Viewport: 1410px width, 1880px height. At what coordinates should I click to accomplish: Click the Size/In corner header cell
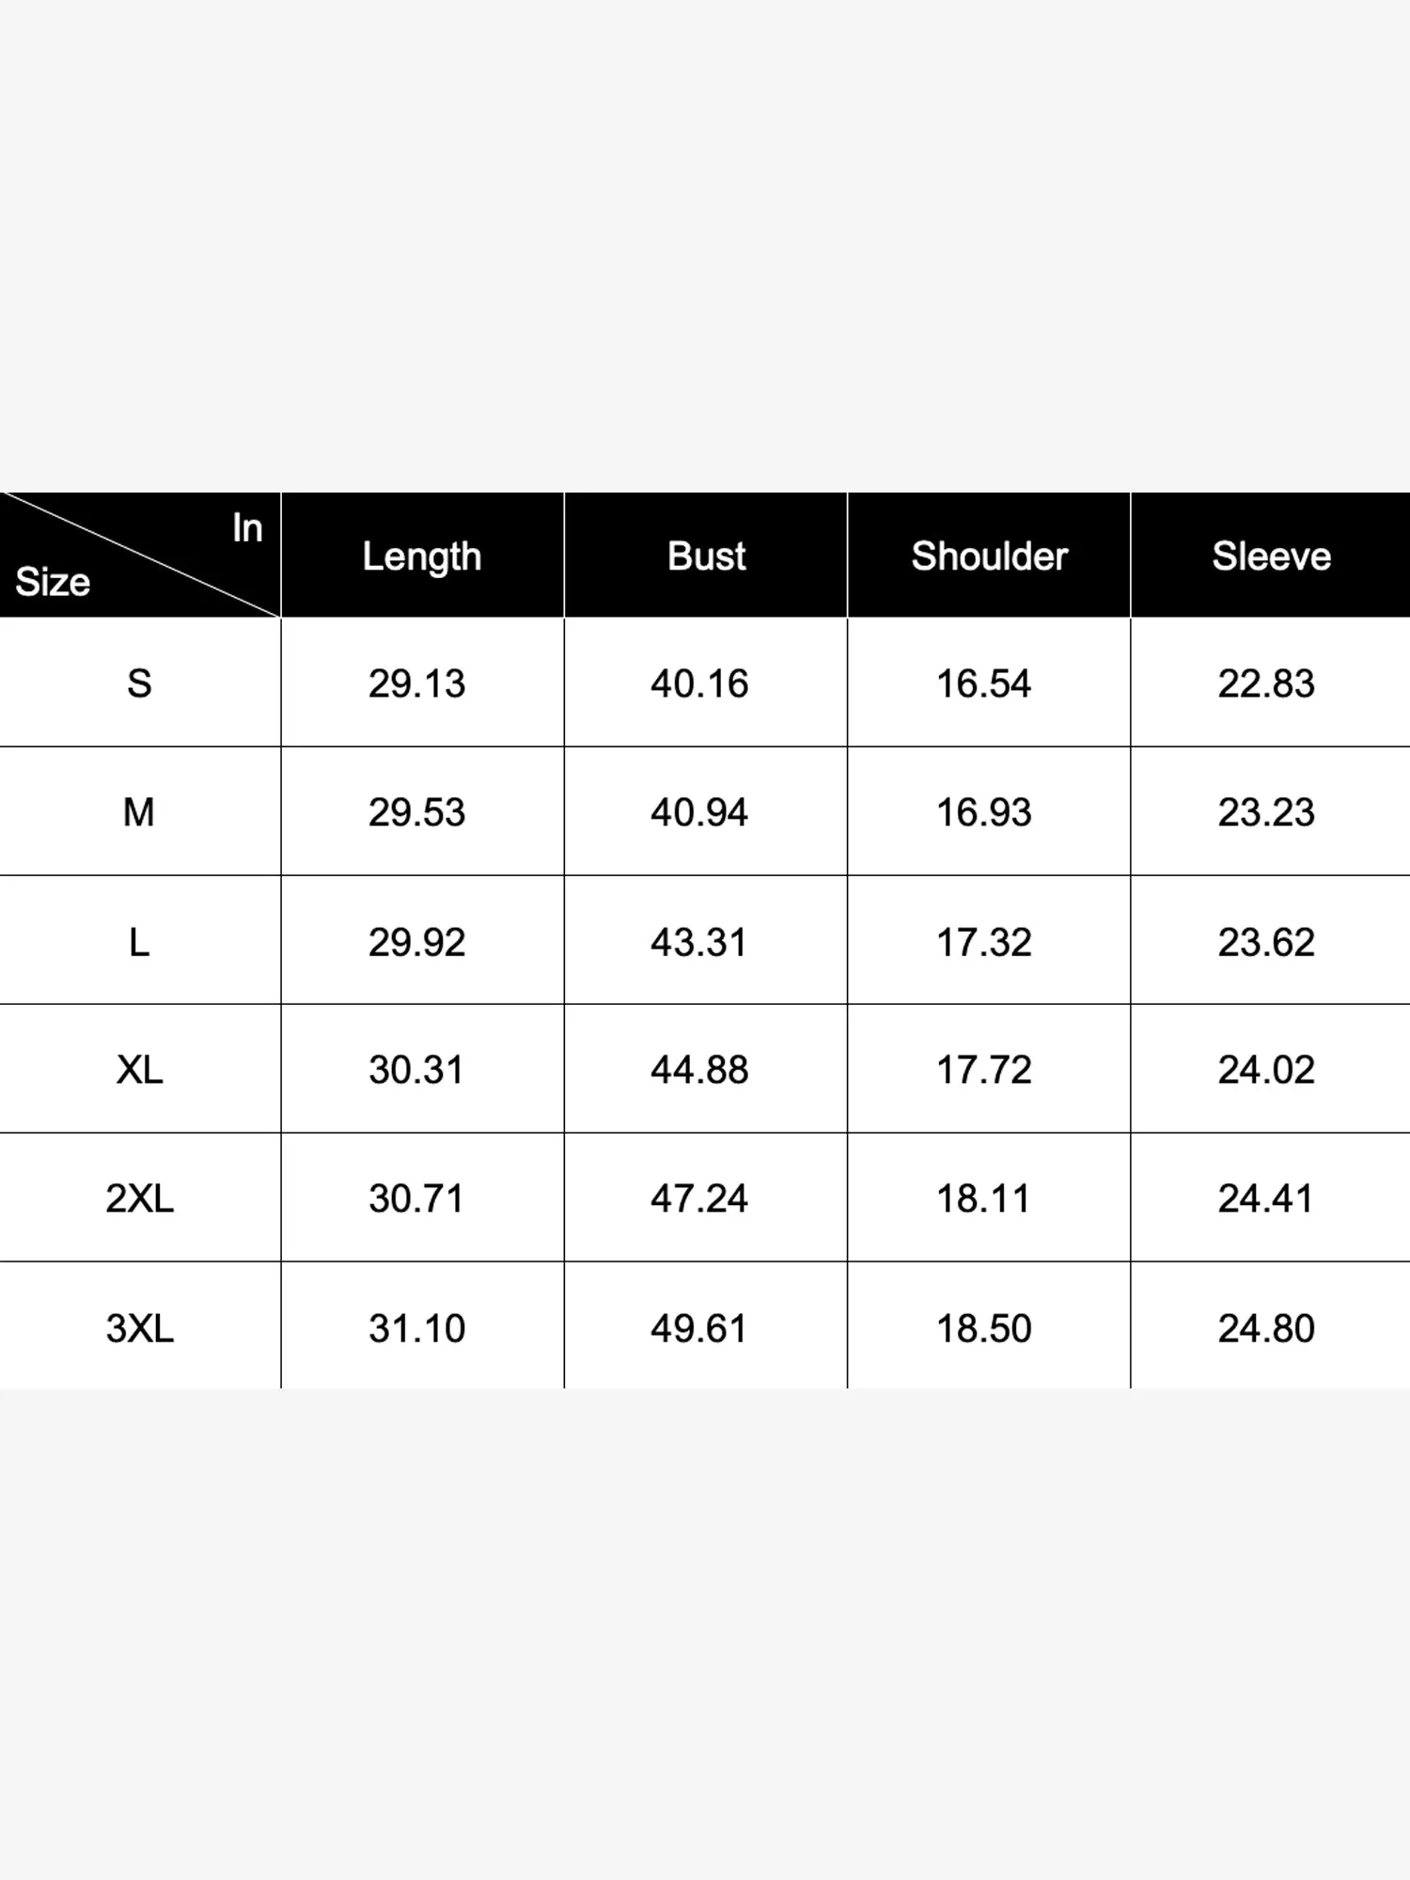(x=140, y=556)
